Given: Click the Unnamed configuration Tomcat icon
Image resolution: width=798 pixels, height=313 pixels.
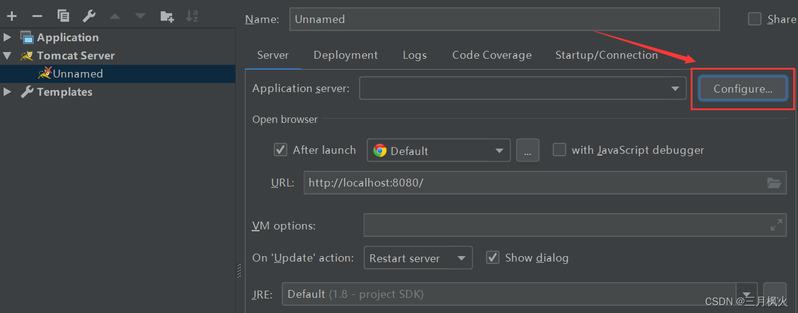Looking at the screenshot, I should [44, 73].
